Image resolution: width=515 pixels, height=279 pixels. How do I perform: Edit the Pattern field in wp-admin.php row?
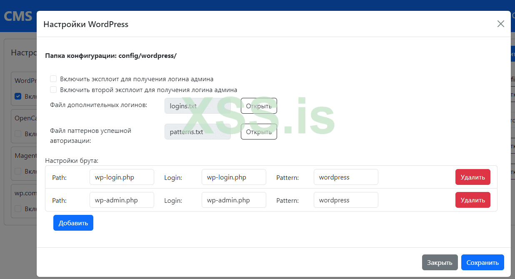tap(346, 200)
